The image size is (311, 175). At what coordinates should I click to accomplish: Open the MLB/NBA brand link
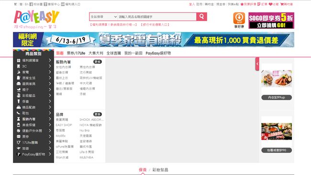pyautogui.click(x=86, y=157)
